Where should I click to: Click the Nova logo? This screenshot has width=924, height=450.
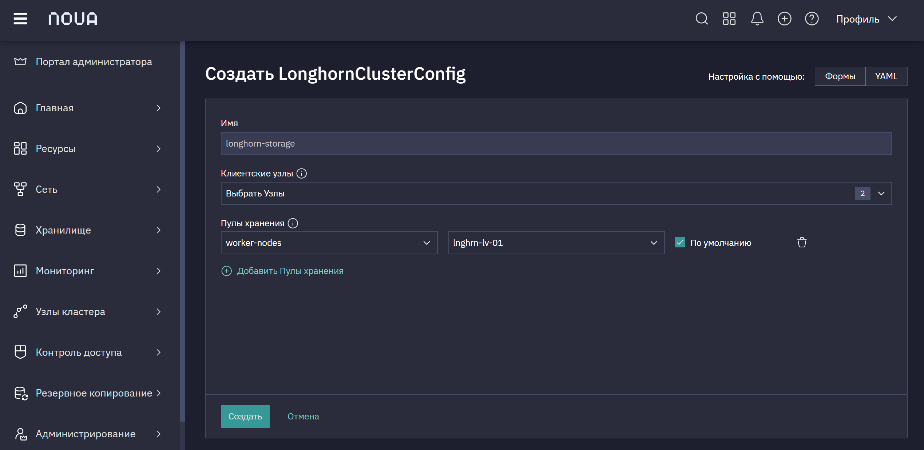[73, 19]
